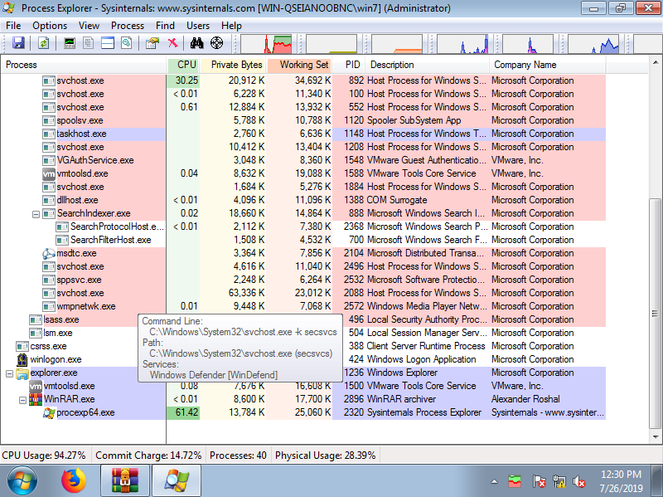This screenshot has width=663, height=497.
Task: Select VGAuthService.exe in the process list
Action: click(95, 160)
